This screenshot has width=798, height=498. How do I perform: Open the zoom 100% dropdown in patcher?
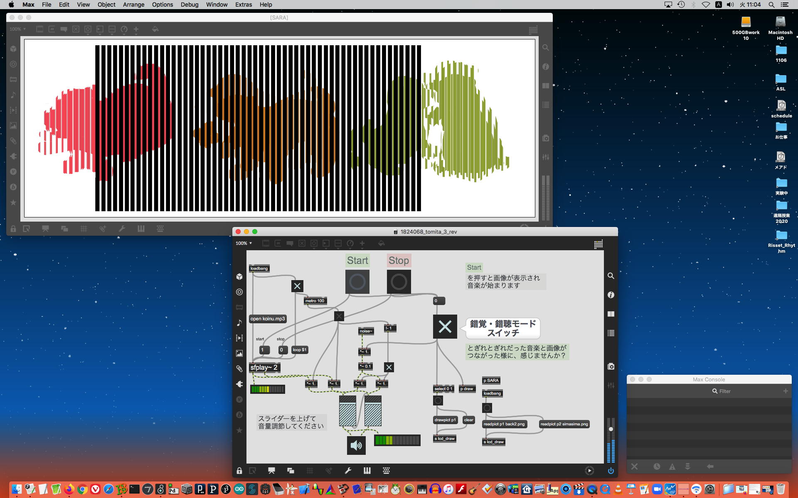(244, 243)
